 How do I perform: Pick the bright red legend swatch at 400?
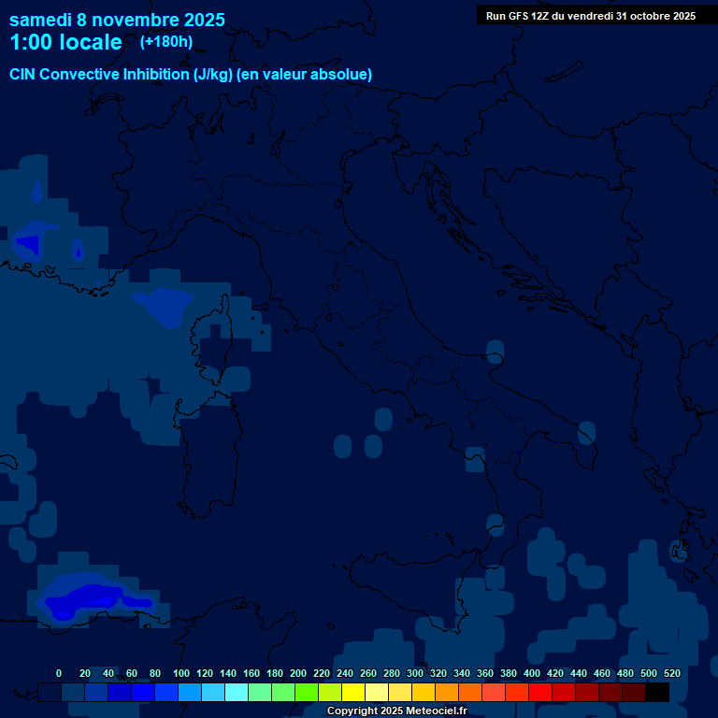tap(540, 693)
